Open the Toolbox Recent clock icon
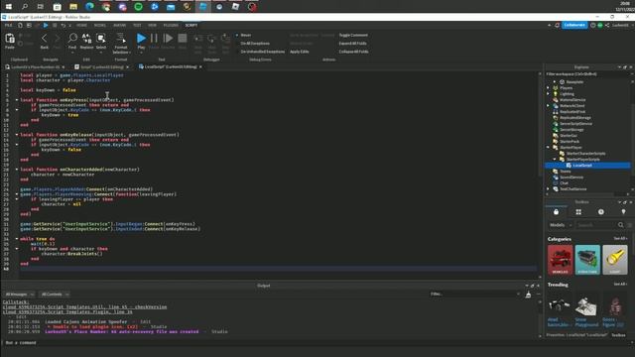Viewport: 635px width, 357px height. pos(601,212)
